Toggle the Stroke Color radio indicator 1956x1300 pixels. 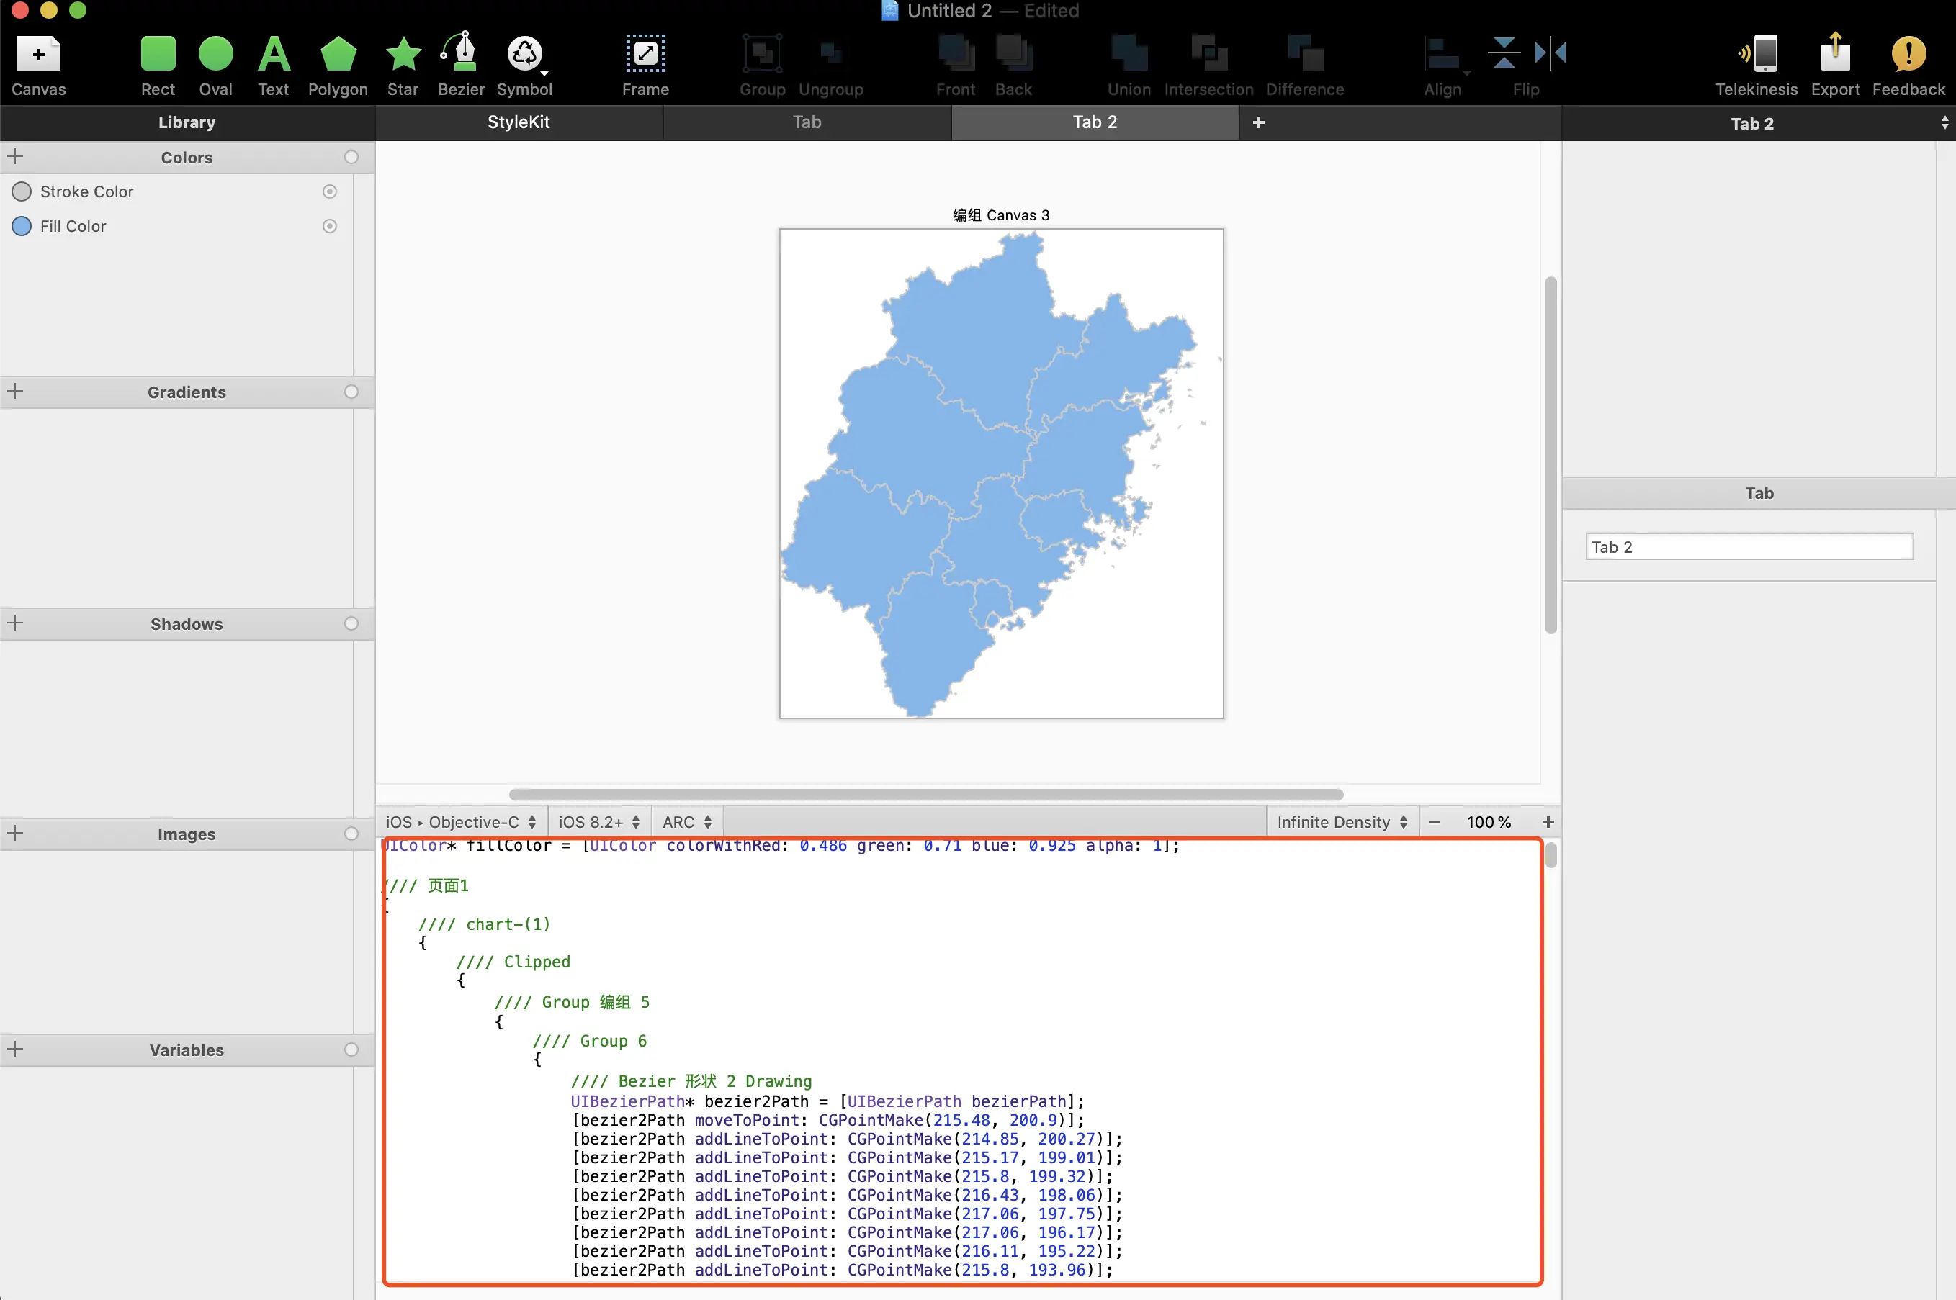click(x=329, y=191)
